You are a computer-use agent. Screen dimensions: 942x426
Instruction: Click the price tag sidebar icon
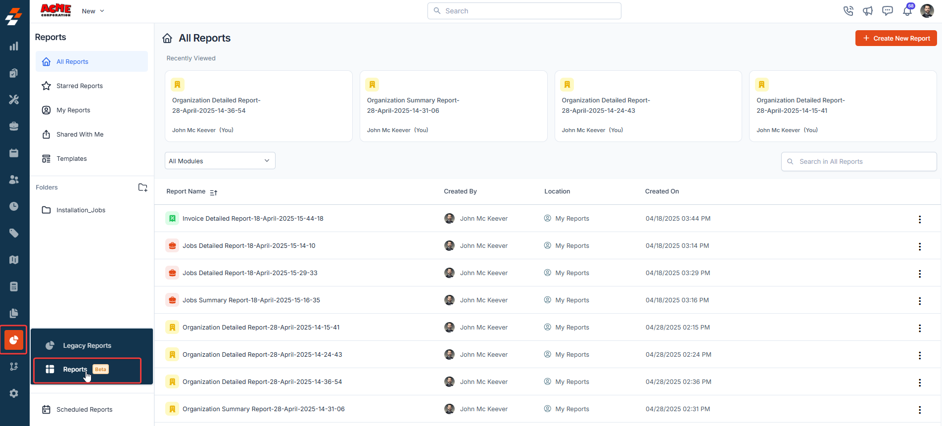(14, 233)
